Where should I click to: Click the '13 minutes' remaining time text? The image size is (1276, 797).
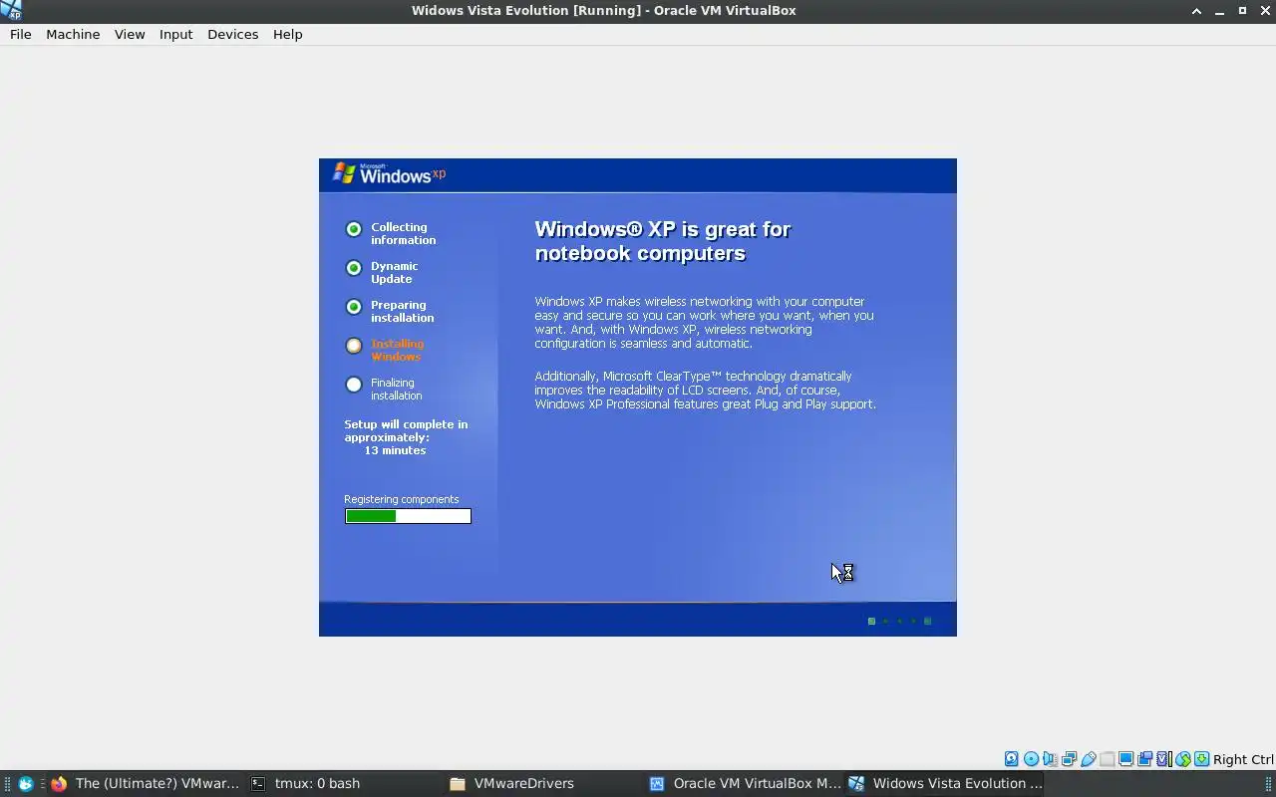[395, 450]
